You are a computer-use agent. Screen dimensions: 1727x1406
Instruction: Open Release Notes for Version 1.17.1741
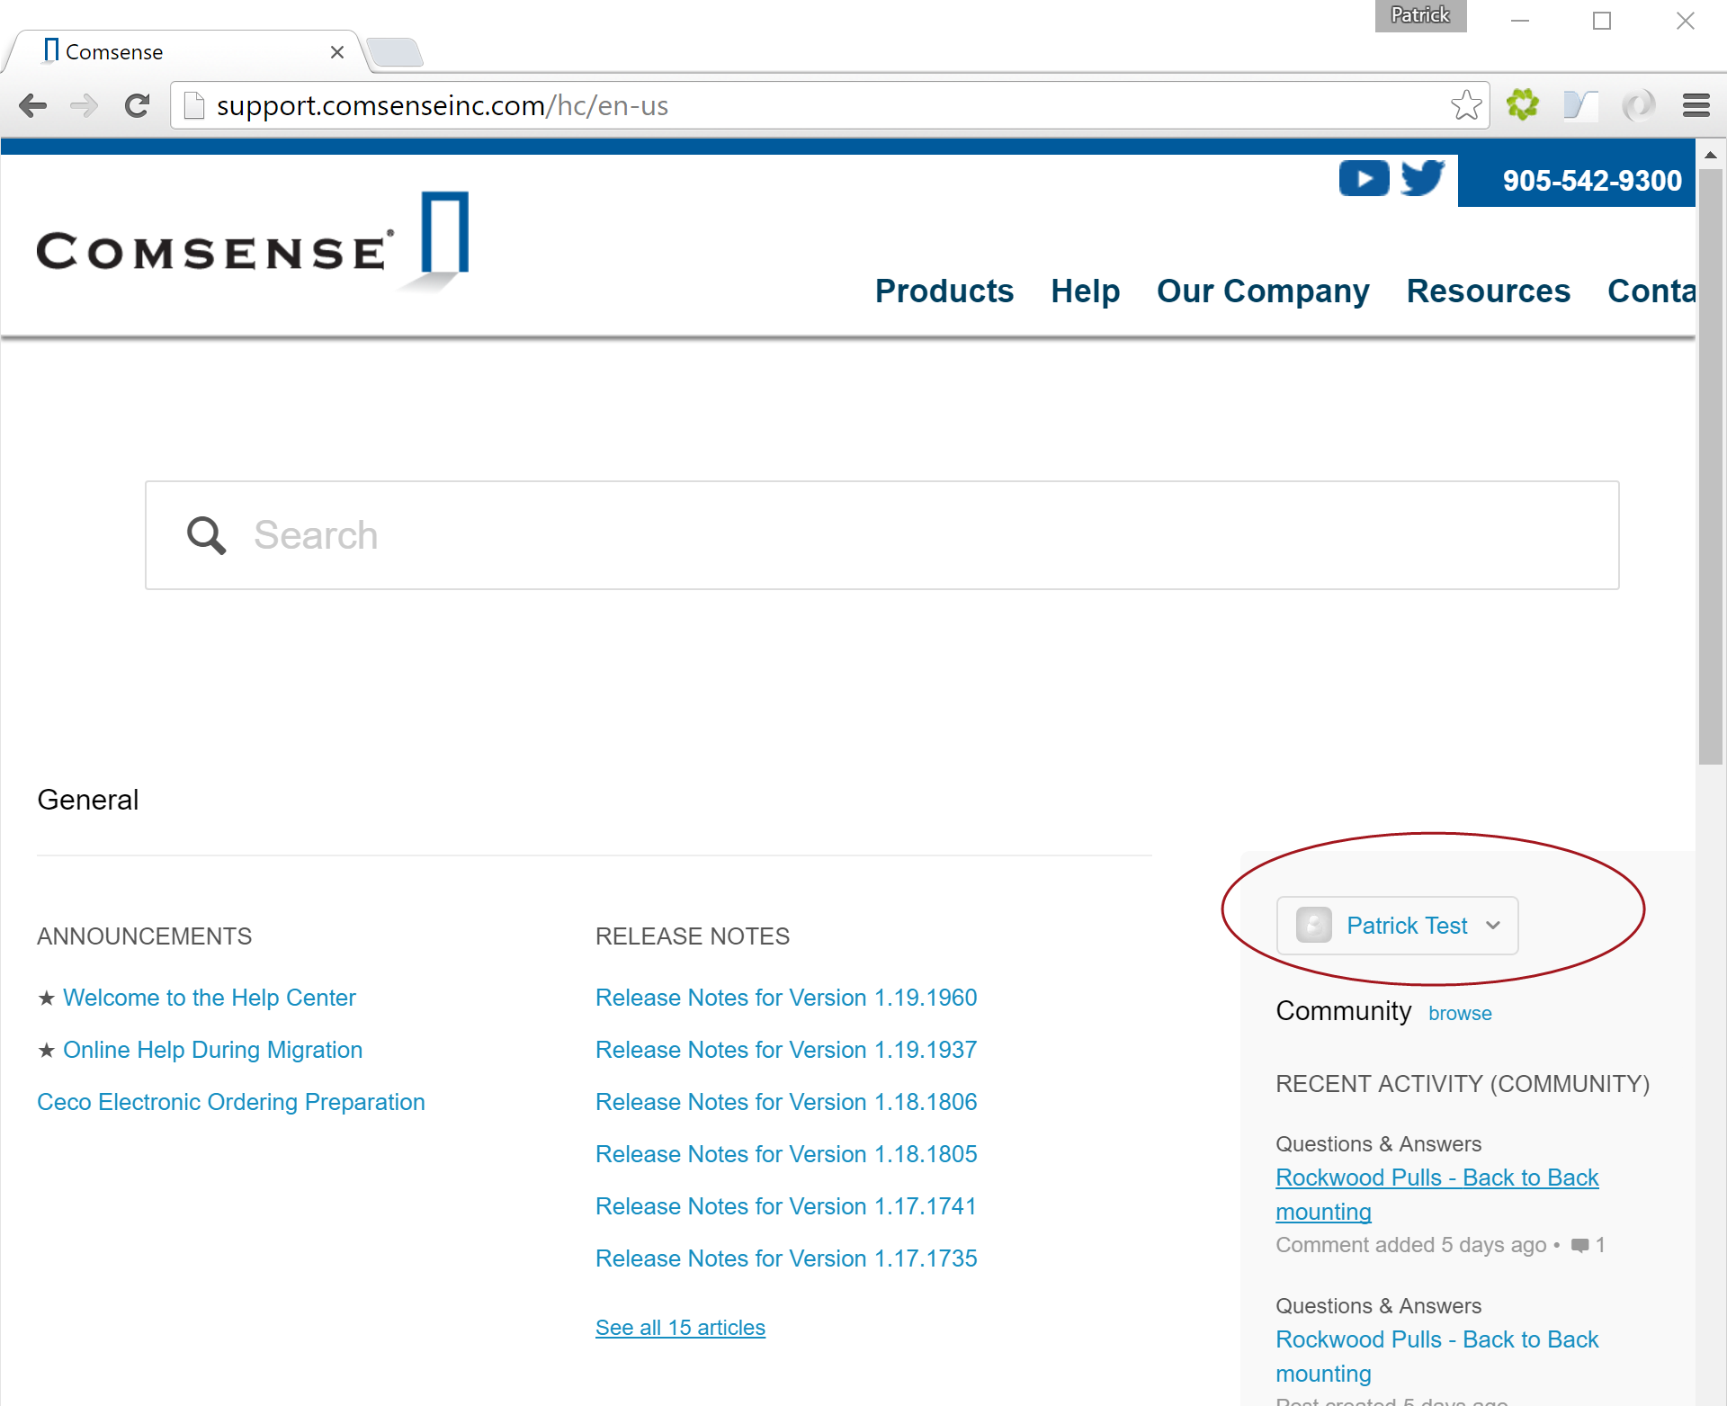pyautogui.click(x=786, y=1206)
